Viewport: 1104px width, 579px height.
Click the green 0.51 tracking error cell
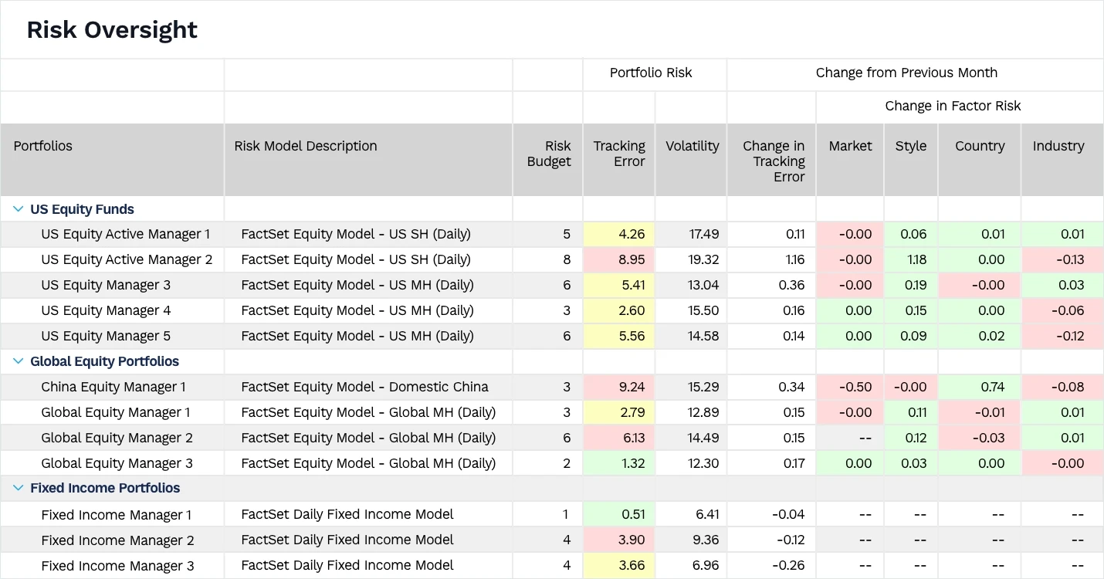point(636,514)
